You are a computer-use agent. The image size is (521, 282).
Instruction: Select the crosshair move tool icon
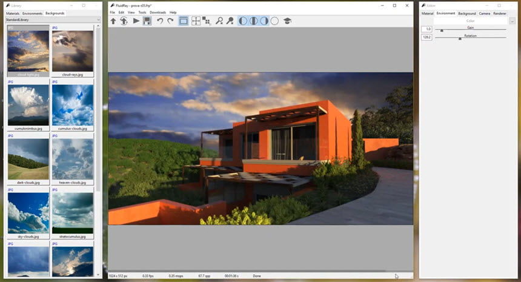click(x=196, y=21)
